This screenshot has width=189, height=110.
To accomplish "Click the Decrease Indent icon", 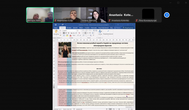I will click(x=94, y=31).
